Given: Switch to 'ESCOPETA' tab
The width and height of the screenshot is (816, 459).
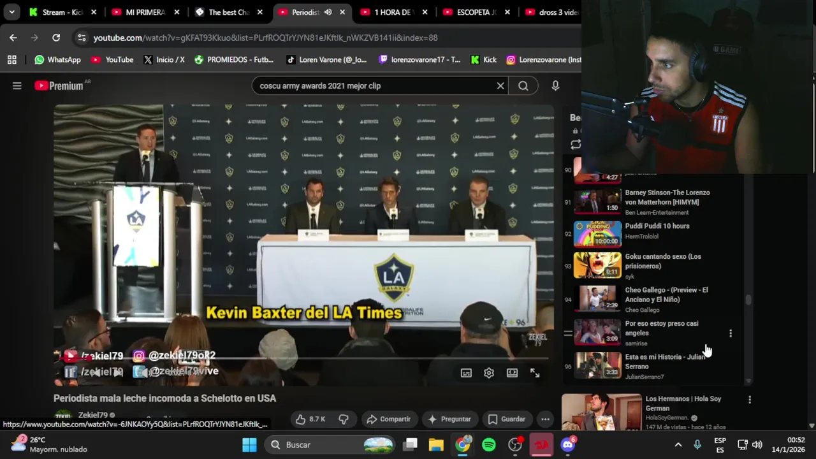Looking at the screenshot, I should pos(477,12).
